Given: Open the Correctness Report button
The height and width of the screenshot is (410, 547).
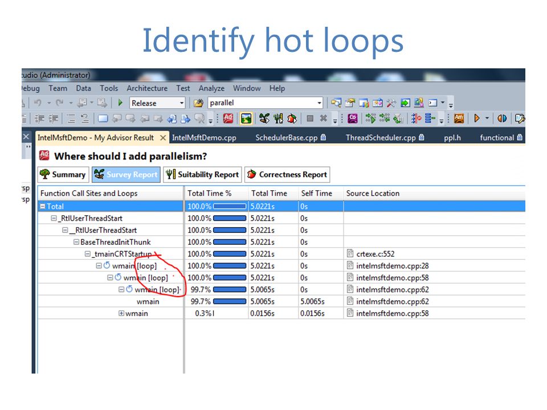Looking at the screenshot, I should (x=287, y=174).
